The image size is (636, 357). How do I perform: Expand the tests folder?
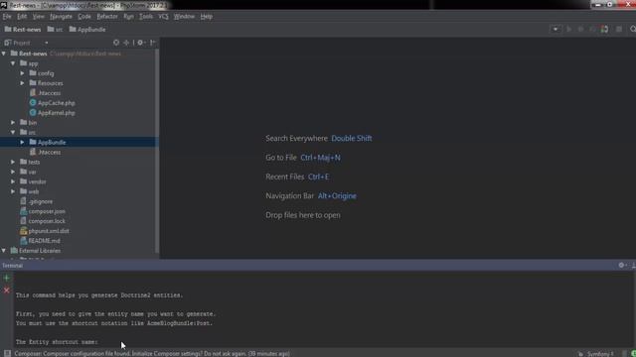coord(13,162)
